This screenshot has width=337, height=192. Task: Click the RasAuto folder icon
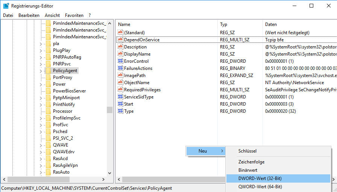tap(49, 172)
